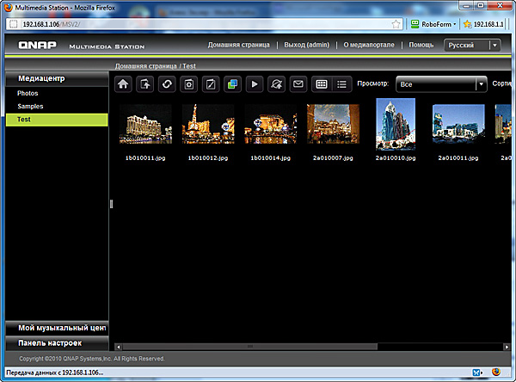Open the Помощь help link
516x382 pixels.
pos(421,45)
